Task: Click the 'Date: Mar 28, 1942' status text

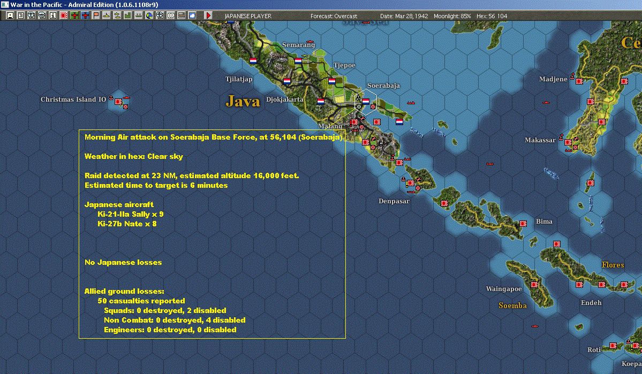Action: coord(404,16)
